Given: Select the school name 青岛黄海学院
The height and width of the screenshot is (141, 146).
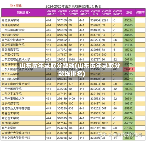Looking at the screenshot, I should (10, 50).
